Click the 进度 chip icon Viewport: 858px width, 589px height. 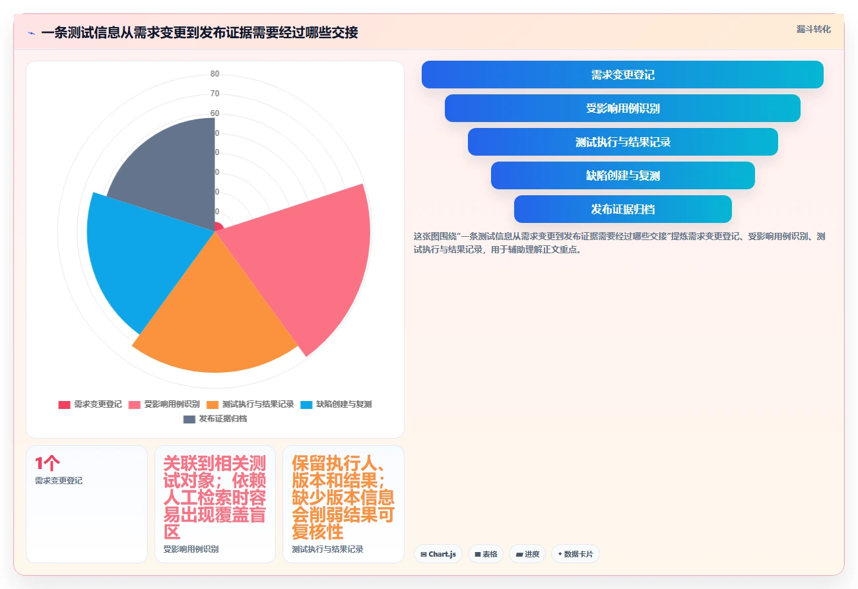[519, 555]
